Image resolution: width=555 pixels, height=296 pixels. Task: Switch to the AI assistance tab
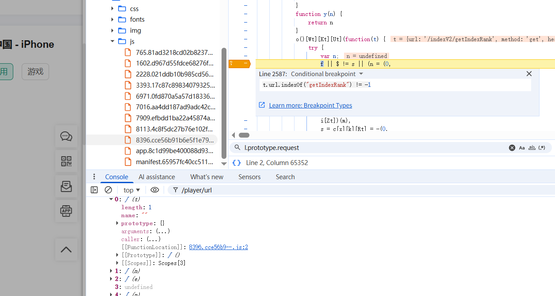pos(157,177)
